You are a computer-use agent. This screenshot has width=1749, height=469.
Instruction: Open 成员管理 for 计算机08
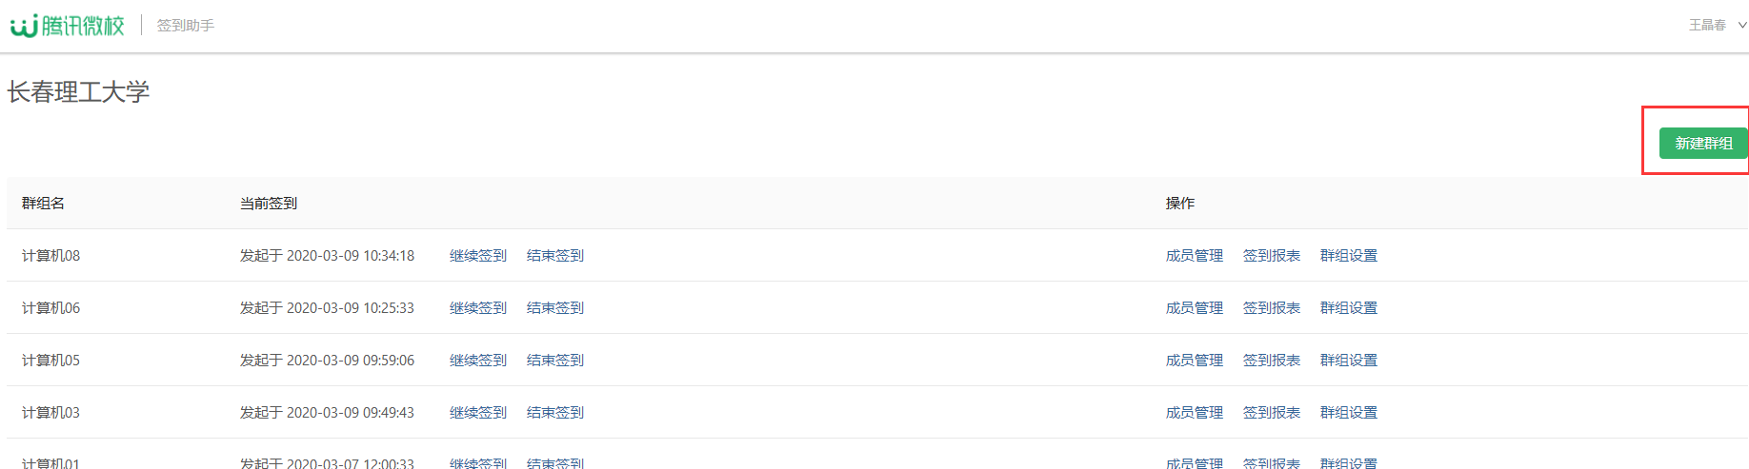point(1195,256)
